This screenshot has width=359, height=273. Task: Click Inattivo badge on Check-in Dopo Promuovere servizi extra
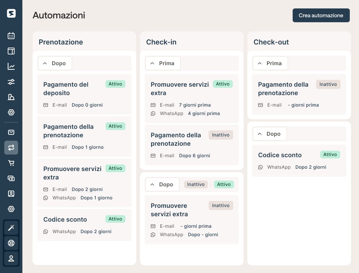click(x=221, y=206)
